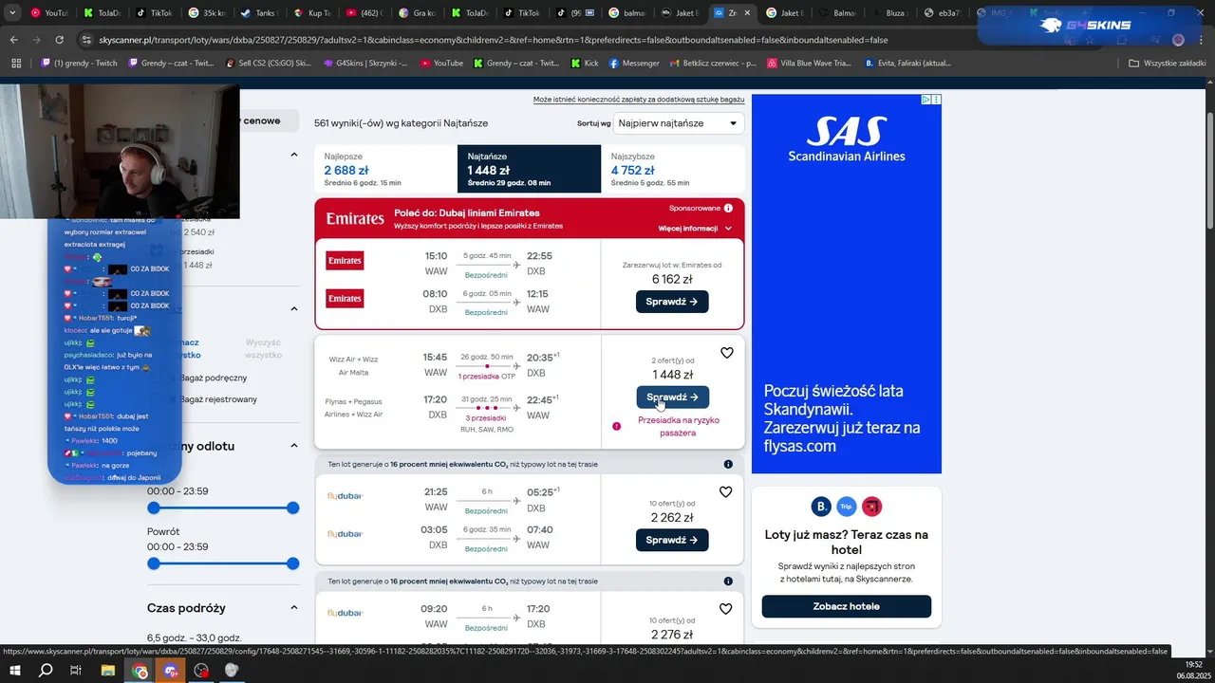The image size is (1215, 683).
Task: Click the risky transfer warning icon
Action: point(616,426)
